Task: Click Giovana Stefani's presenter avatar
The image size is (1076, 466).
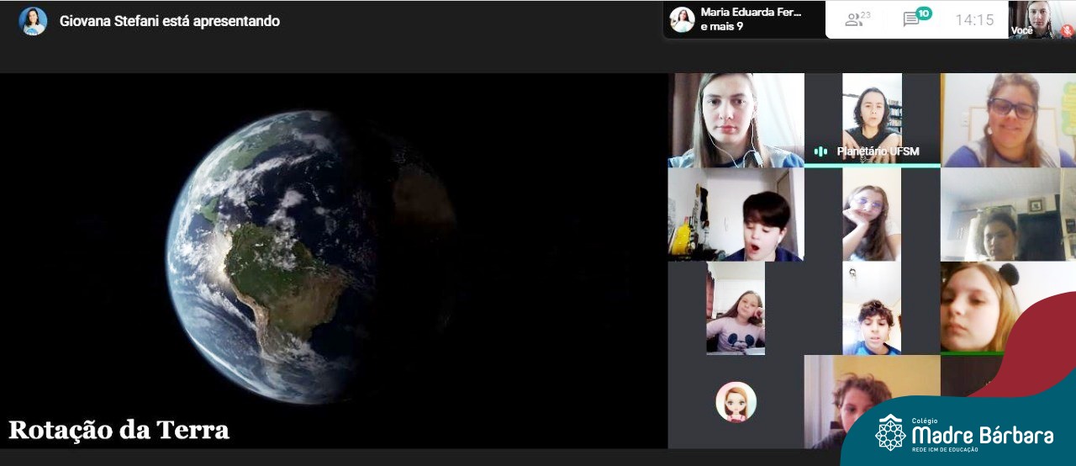Action: tap(33, 21)
